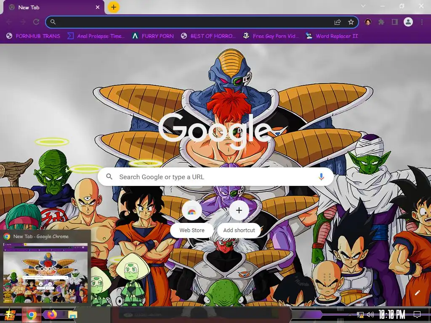Open the tab search chevron in title bar
The width and height of the screenshot is (431, 323).
(x=363, y=6)
